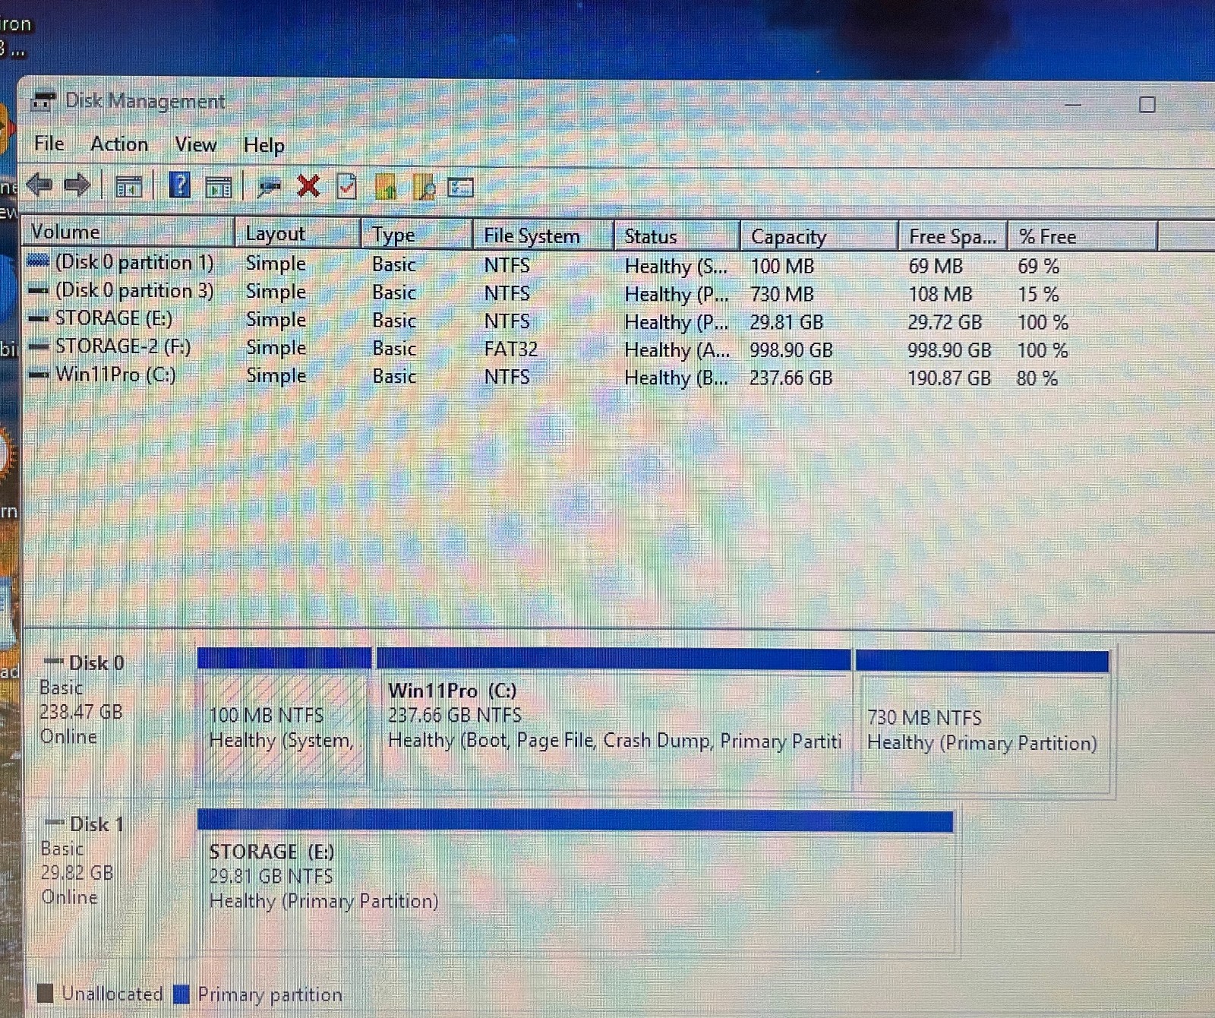The height and width of the screenshot is (1018, 1215).
Task: Click the Settings list toolbar icon
Action: tap(460, 188)
